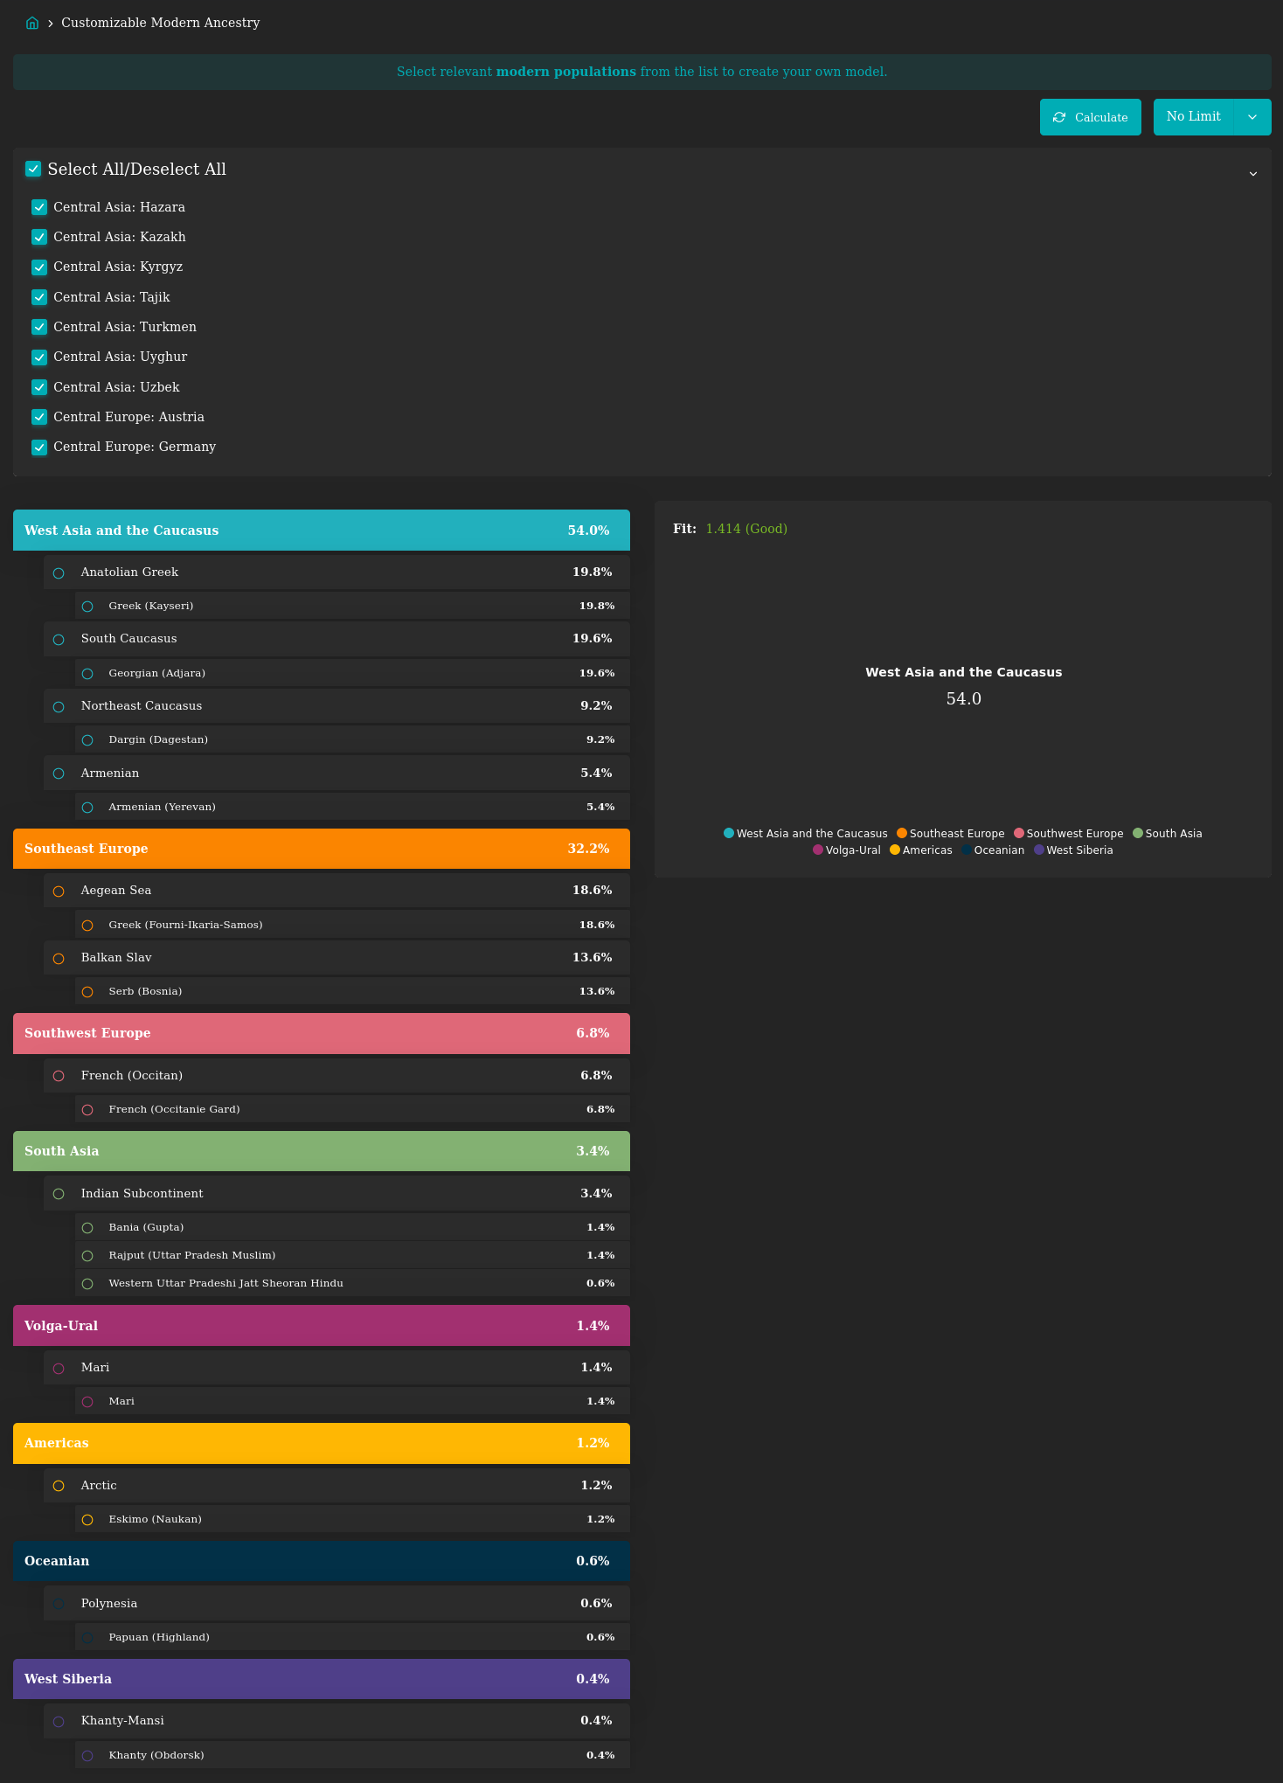Open the Customizable Modern Ancestry breadcrumb

click(x=161, y=23)
